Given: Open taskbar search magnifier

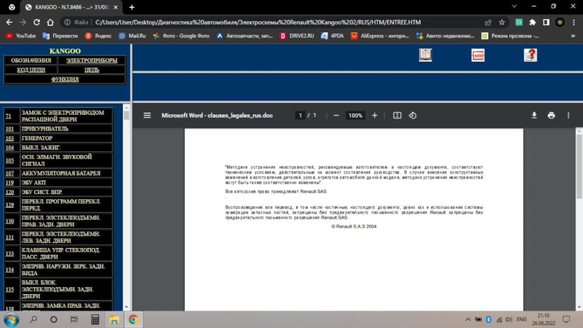Looking at the screenshot, I should pyautogui.click(x=33, y=319).
